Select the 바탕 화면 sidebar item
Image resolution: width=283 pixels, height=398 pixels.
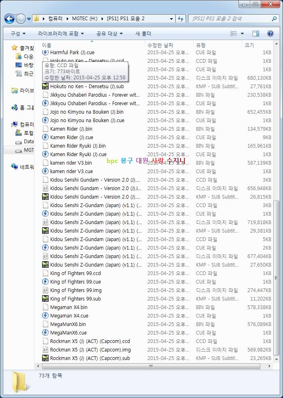(24, 65)
